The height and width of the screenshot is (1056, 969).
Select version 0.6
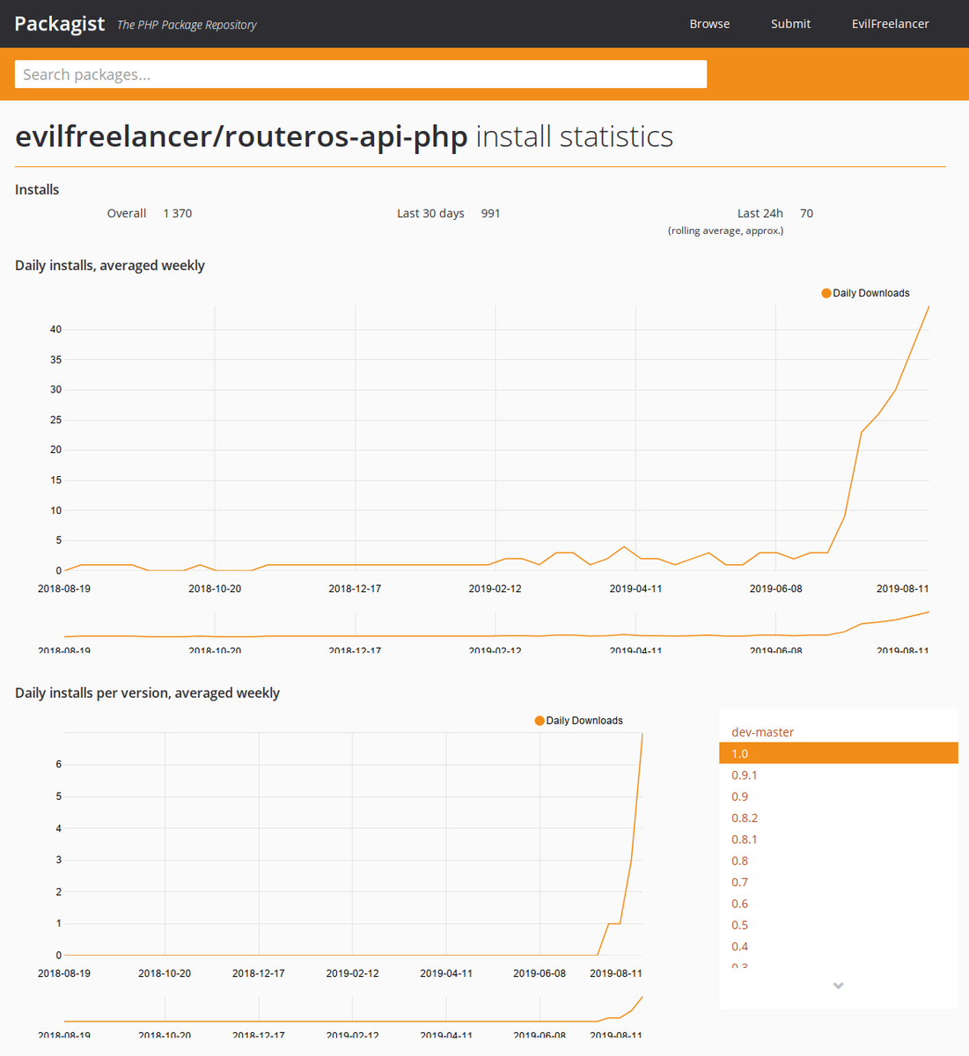point(838,904)
